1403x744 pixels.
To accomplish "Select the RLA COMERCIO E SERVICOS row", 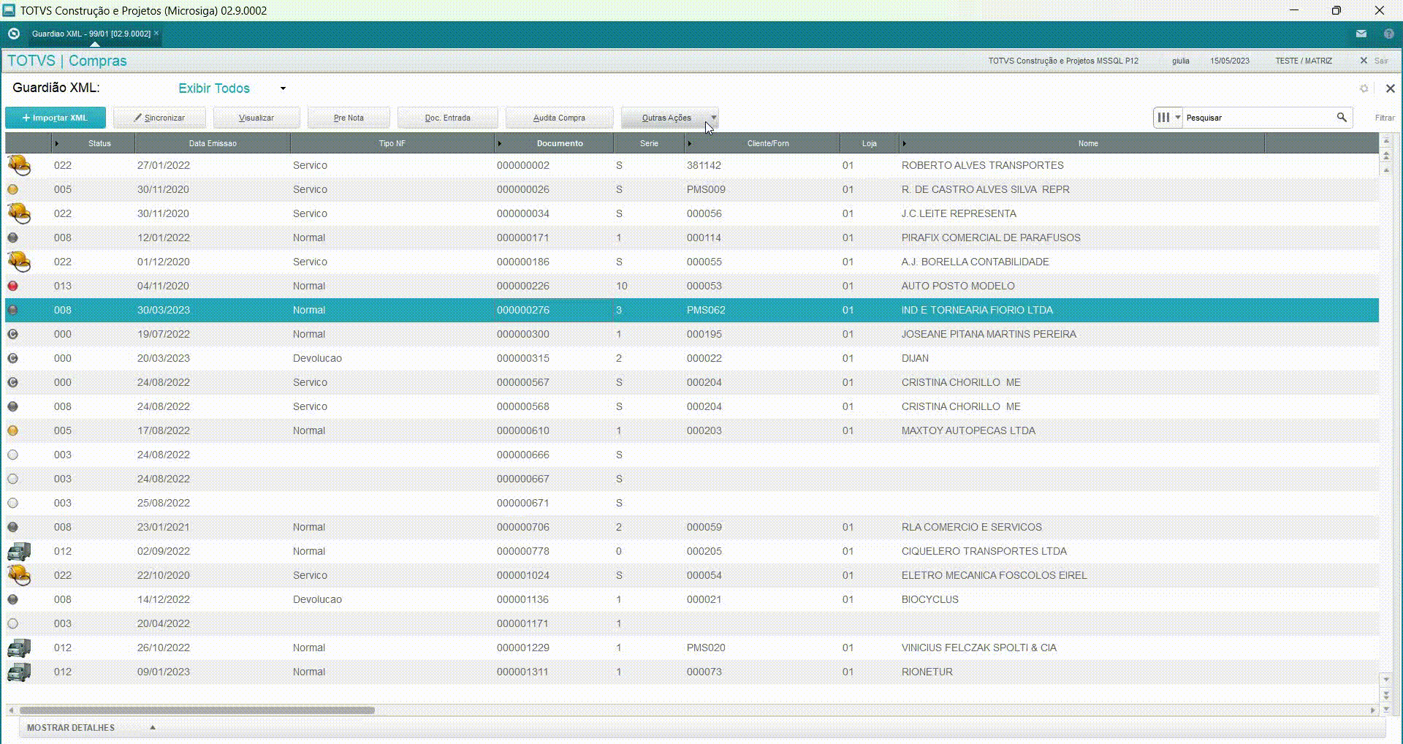I will coord(692,527).
